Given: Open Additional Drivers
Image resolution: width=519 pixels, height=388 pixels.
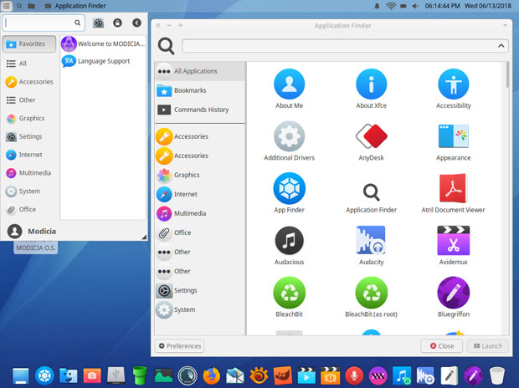Looking at the screenshot, I should [x=289, y=141].
